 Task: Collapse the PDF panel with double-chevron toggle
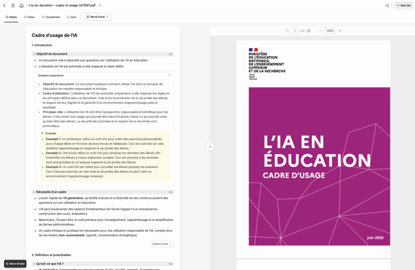point(210,147)
